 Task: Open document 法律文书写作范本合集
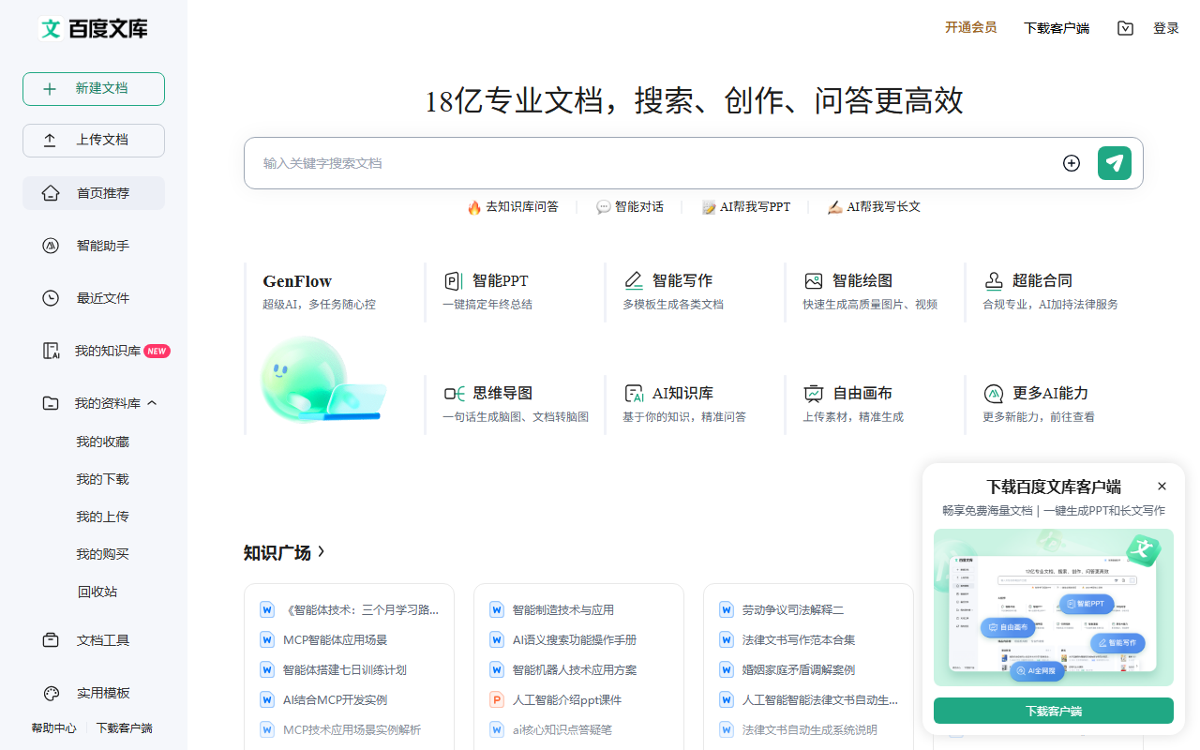click(799, 639)
